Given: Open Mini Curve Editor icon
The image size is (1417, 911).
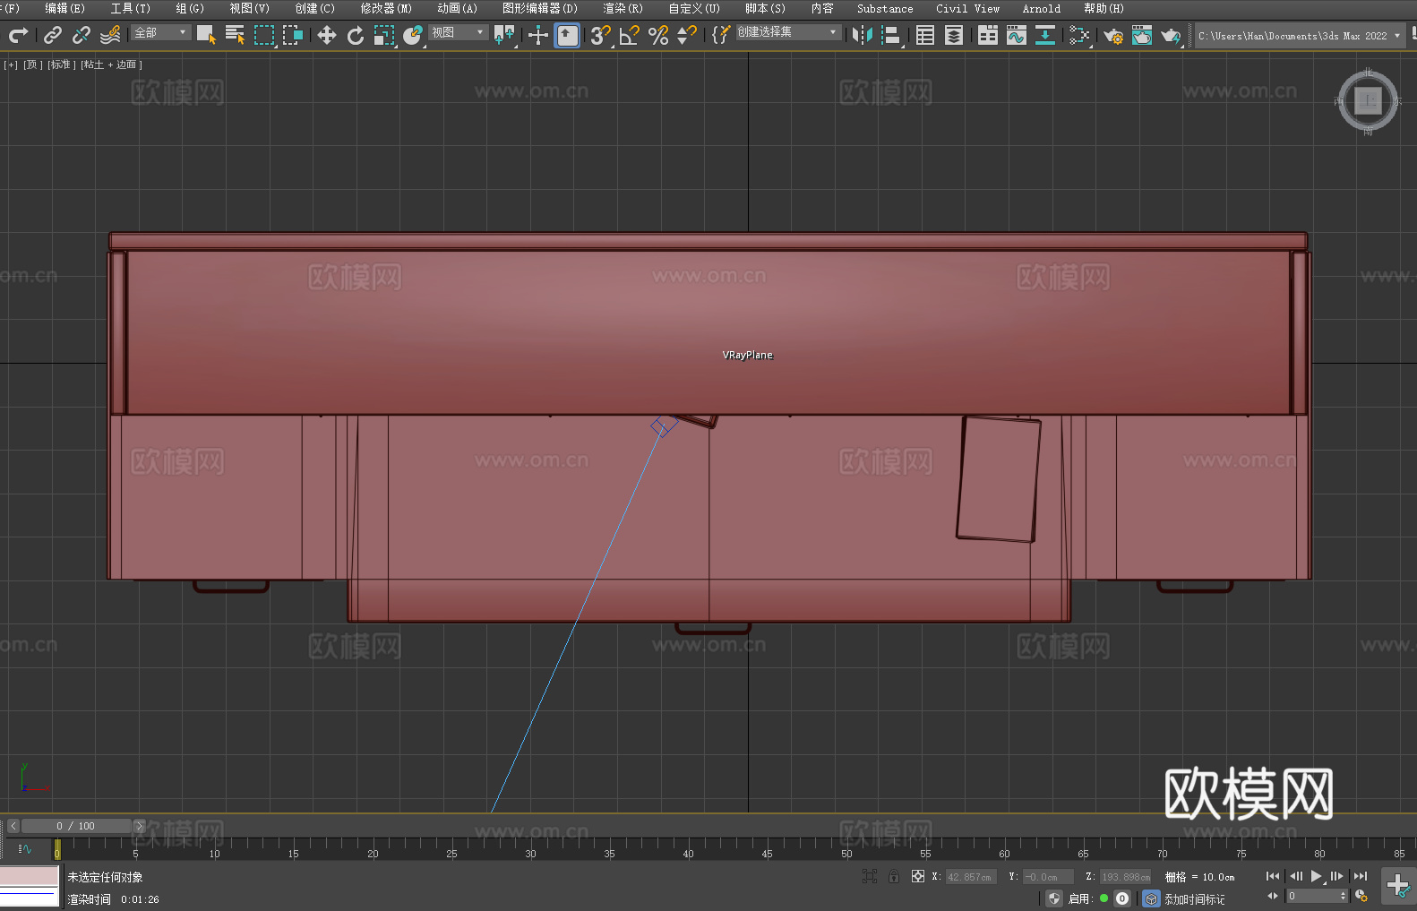Looking at the screenshot, I should click(x=25, y=848).
